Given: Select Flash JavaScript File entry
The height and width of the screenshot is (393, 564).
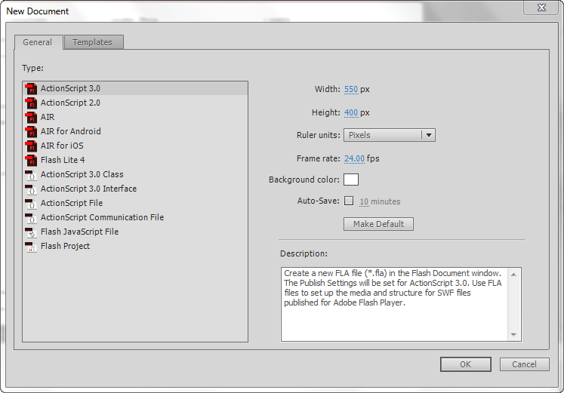Looking at the screenshot, I should click(135, 232).
